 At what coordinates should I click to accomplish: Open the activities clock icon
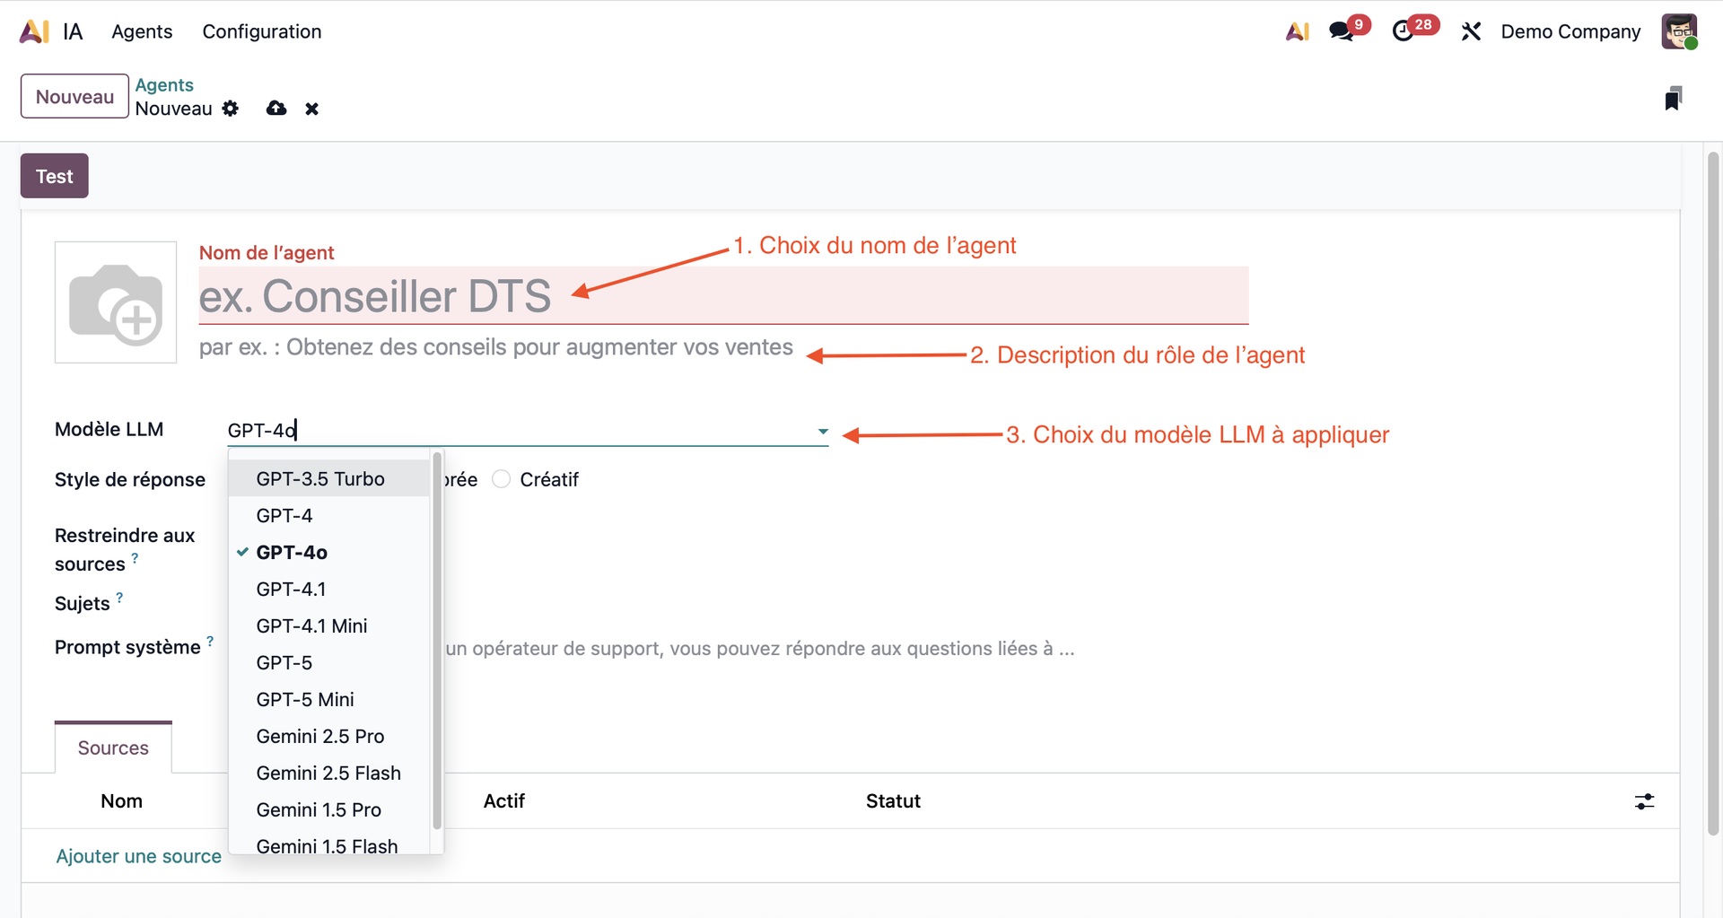tap(1403, 31)
